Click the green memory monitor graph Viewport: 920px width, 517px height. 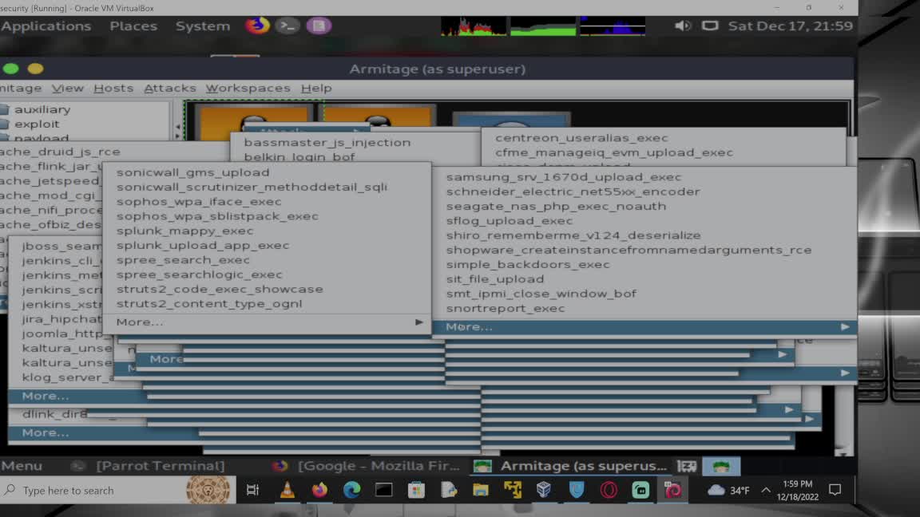pos(543,26)
